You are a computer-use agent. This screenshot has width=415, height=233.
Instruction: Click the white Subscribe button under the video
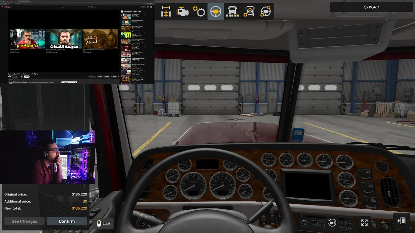(27, 77)
